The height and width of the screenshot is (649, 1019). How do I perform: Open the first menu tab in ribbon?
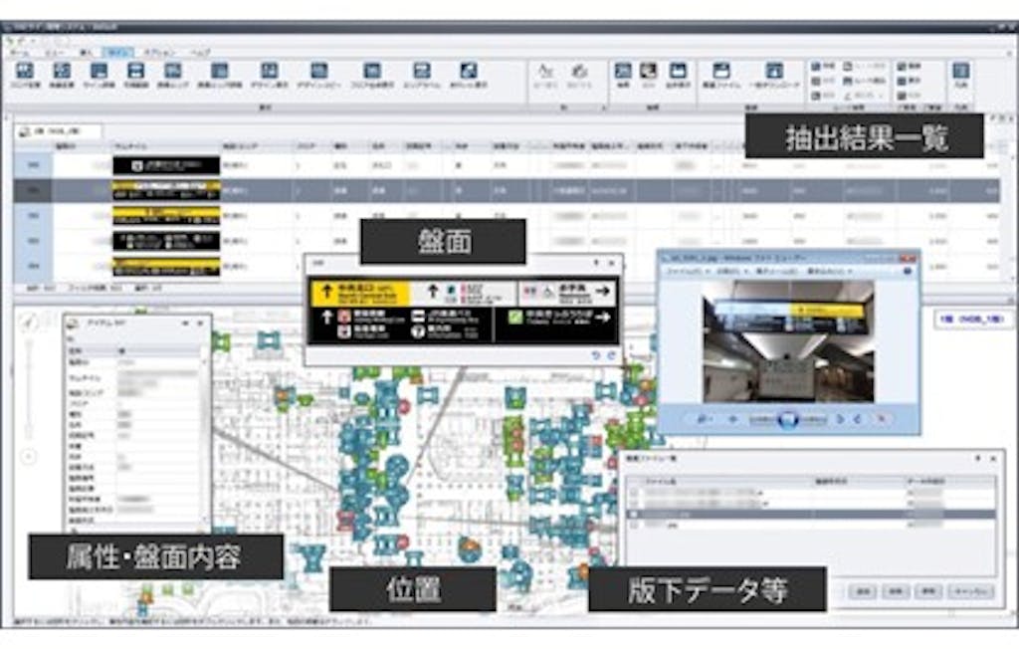(20, 50)
